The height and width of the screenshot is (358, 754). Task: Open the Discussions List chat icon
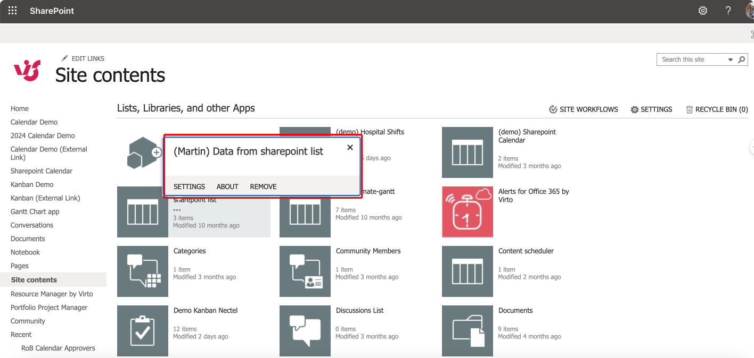305,330
